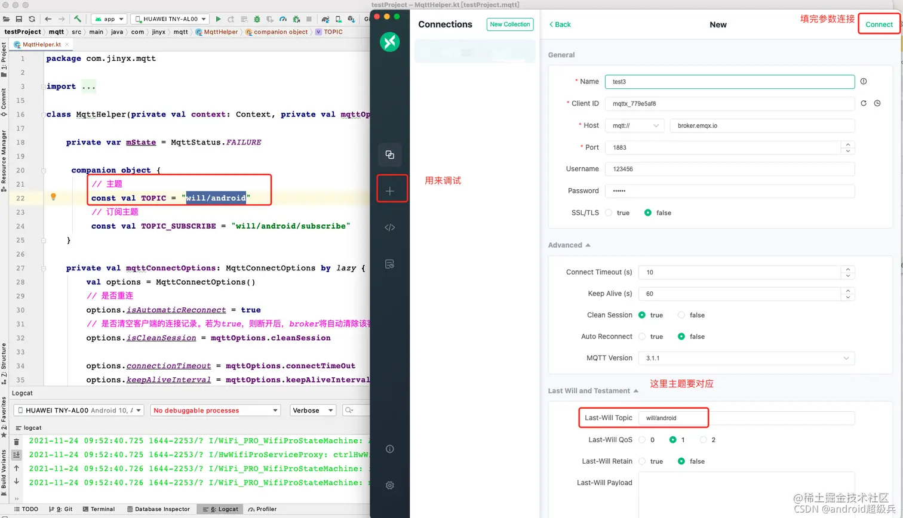Go Back from the New connection page
The height and width of the screenshot is (518, 903).
[560, 24]
